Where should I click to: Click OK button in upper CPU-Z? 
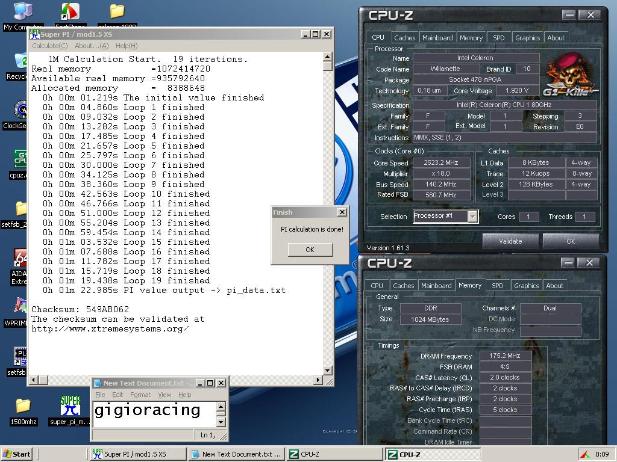571,241
